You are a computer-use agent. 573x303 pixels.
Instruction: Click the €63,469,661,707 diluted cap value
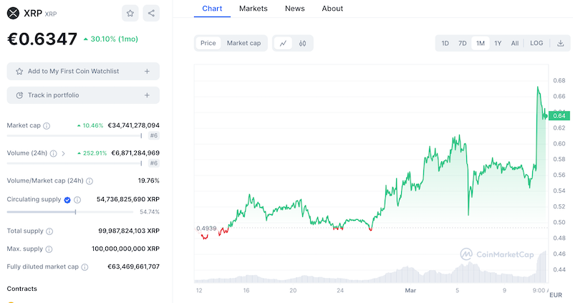click(x=133, y=266)
